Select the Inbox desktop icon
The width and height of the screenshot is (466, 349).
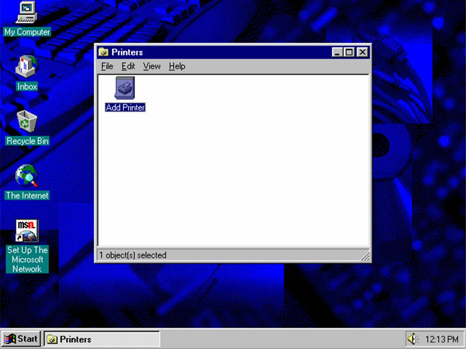pos(27,67)
